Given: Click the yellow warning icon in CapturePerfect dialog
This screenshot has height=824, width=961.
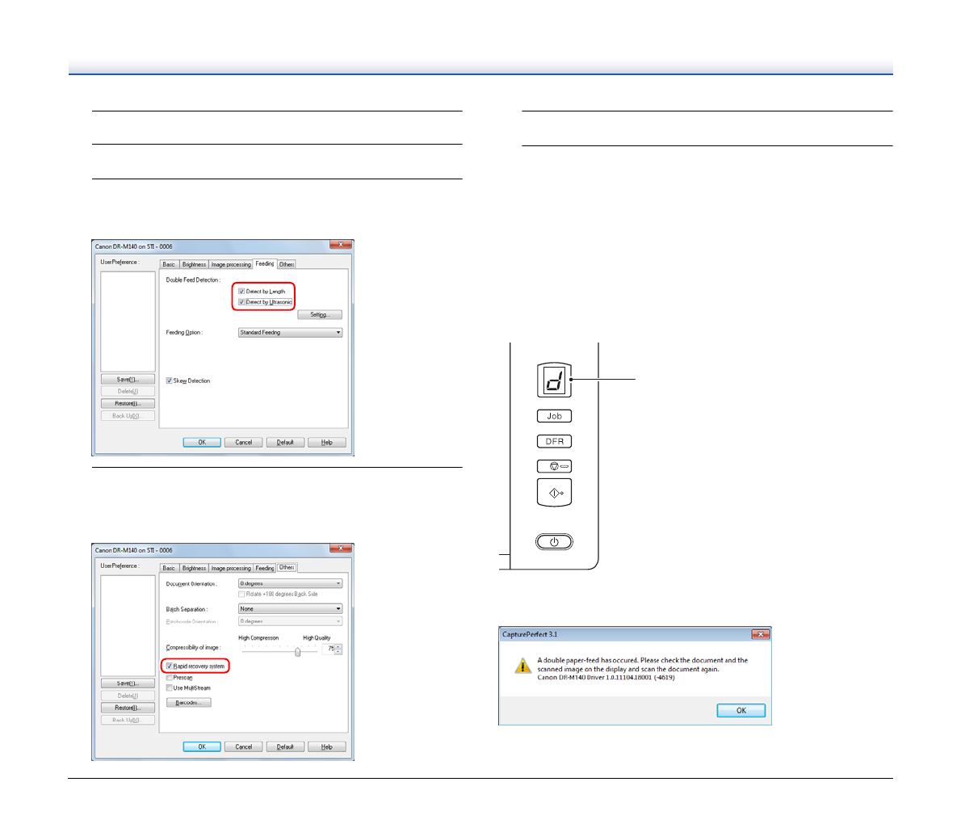Looking at the screenshot, I should (522, 666).
